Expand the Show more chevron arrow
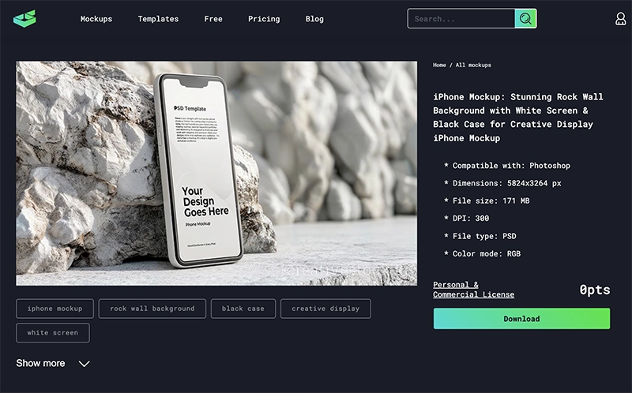 [85, 364]
